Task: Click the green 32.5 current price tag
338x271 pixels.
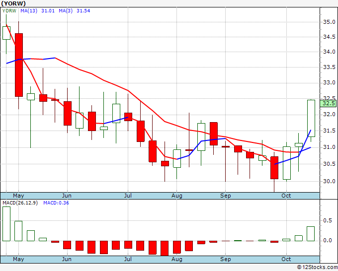Action: click(x=329, y=104)
